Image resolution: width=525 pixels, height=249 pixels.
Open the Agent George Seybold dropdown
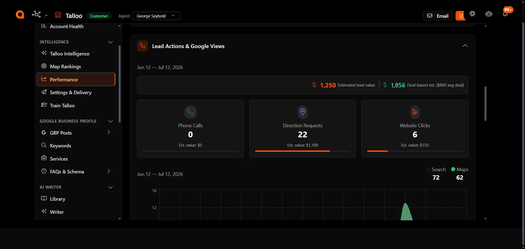(156, 16)
